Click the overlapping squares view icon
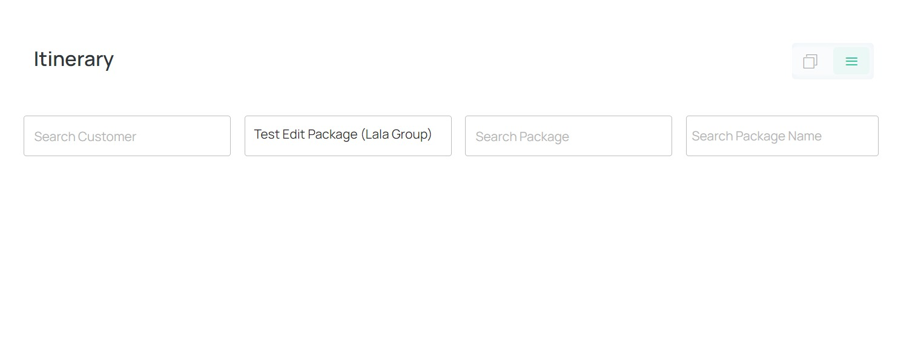 point(810,61)
